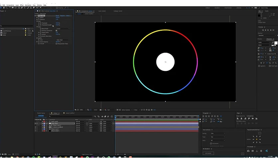This screenshot has height=161, width=278.
Task: Click Reset in Deep Glow effect
Action: coord(57,16)
